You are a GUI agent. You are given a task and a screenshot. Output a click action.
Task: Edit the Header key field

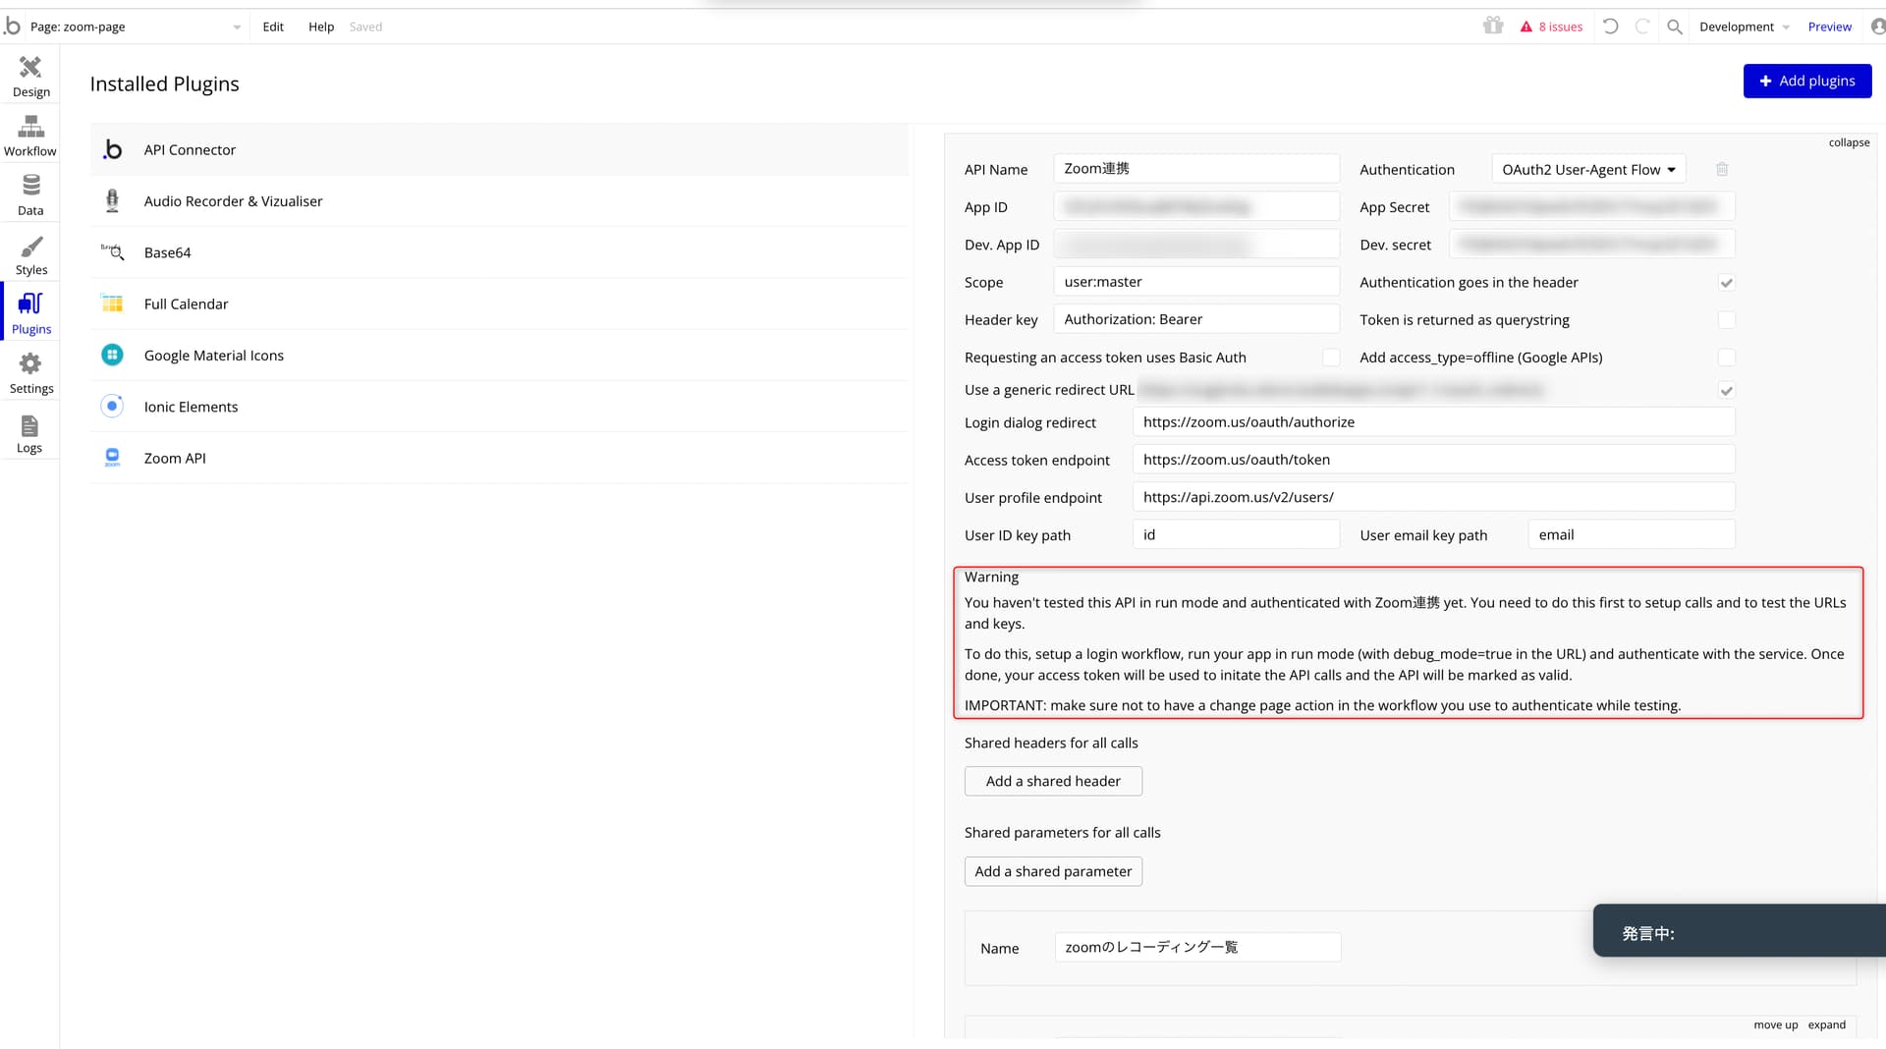point(1196,319)
